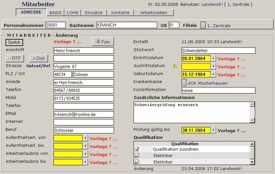The image size is (275, 174).
Task: Click the EMail input field
Action: pyautogui.click(x=84, y=114)
